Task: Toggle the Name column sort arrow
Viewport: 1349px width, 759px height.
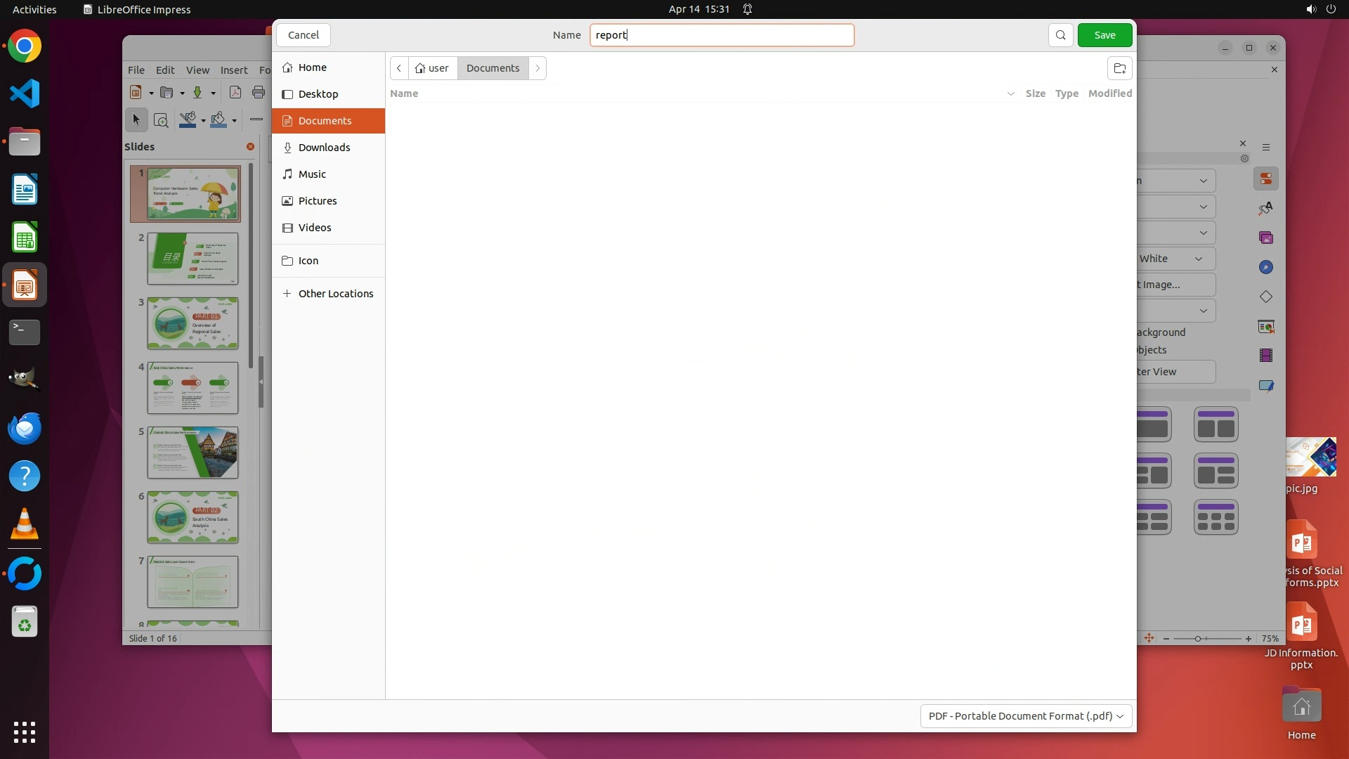Action: pos(1010,93)
